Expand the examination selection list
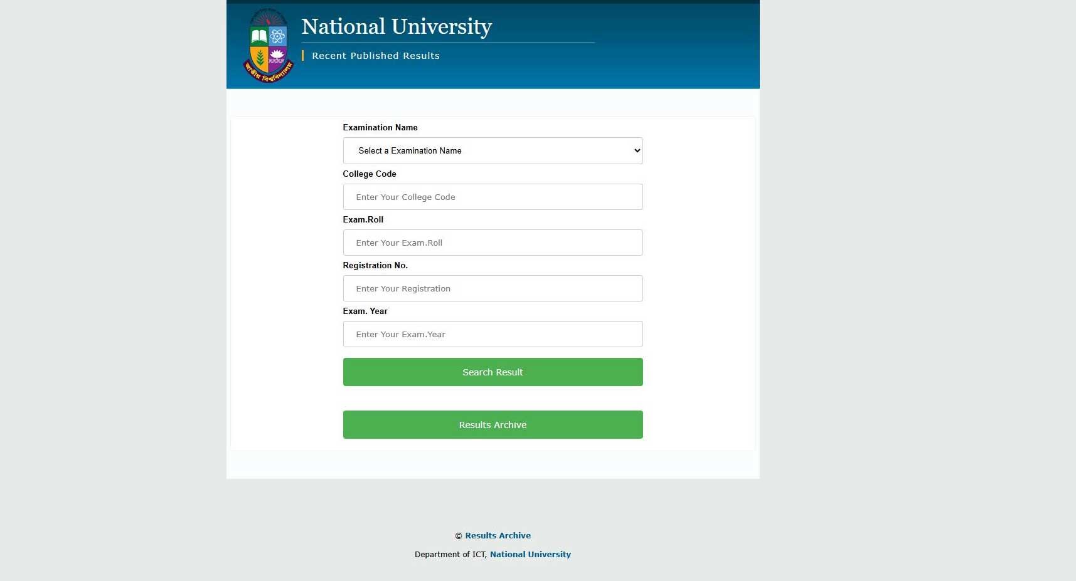1076x581 pixels. 493,150
